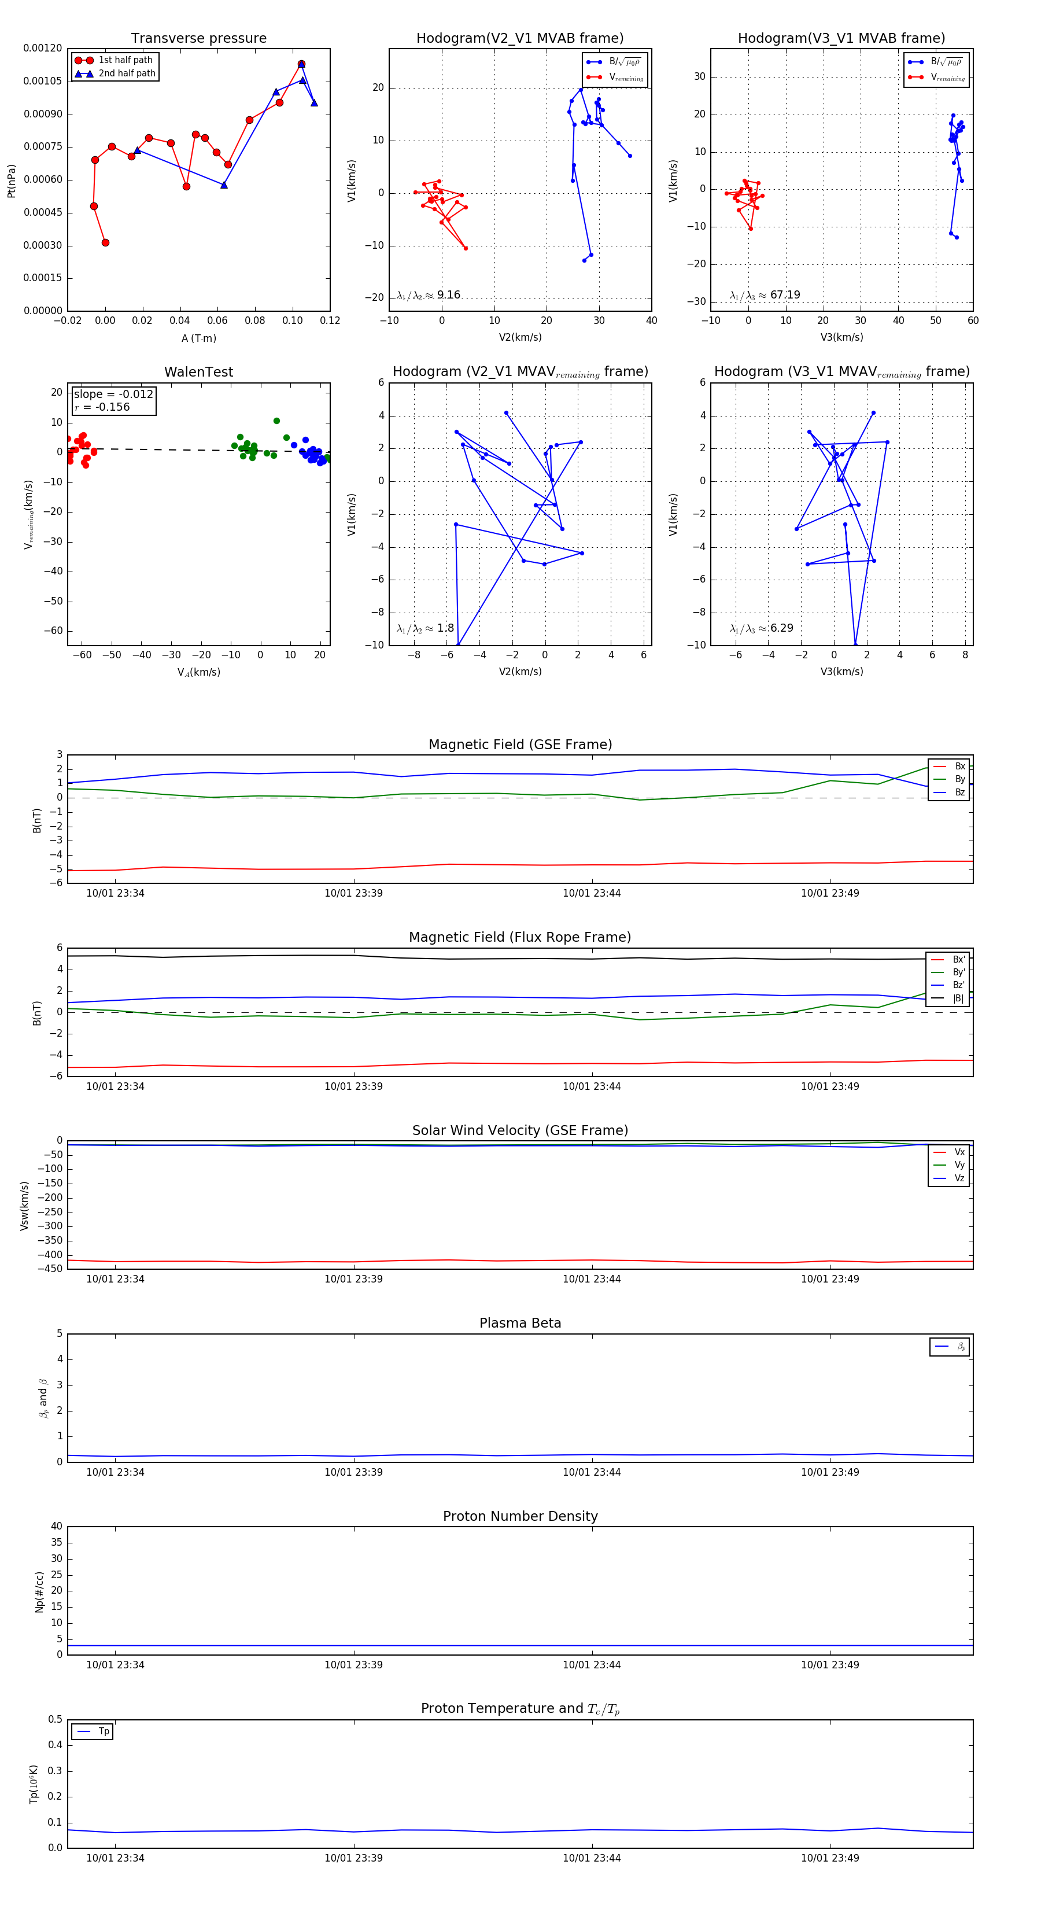This screenshot has height=1909, width=1041.
Task: Click 'B/√μ0ρ' legend entry in V3_V1 MVAB hodogram
Action: 936,61
